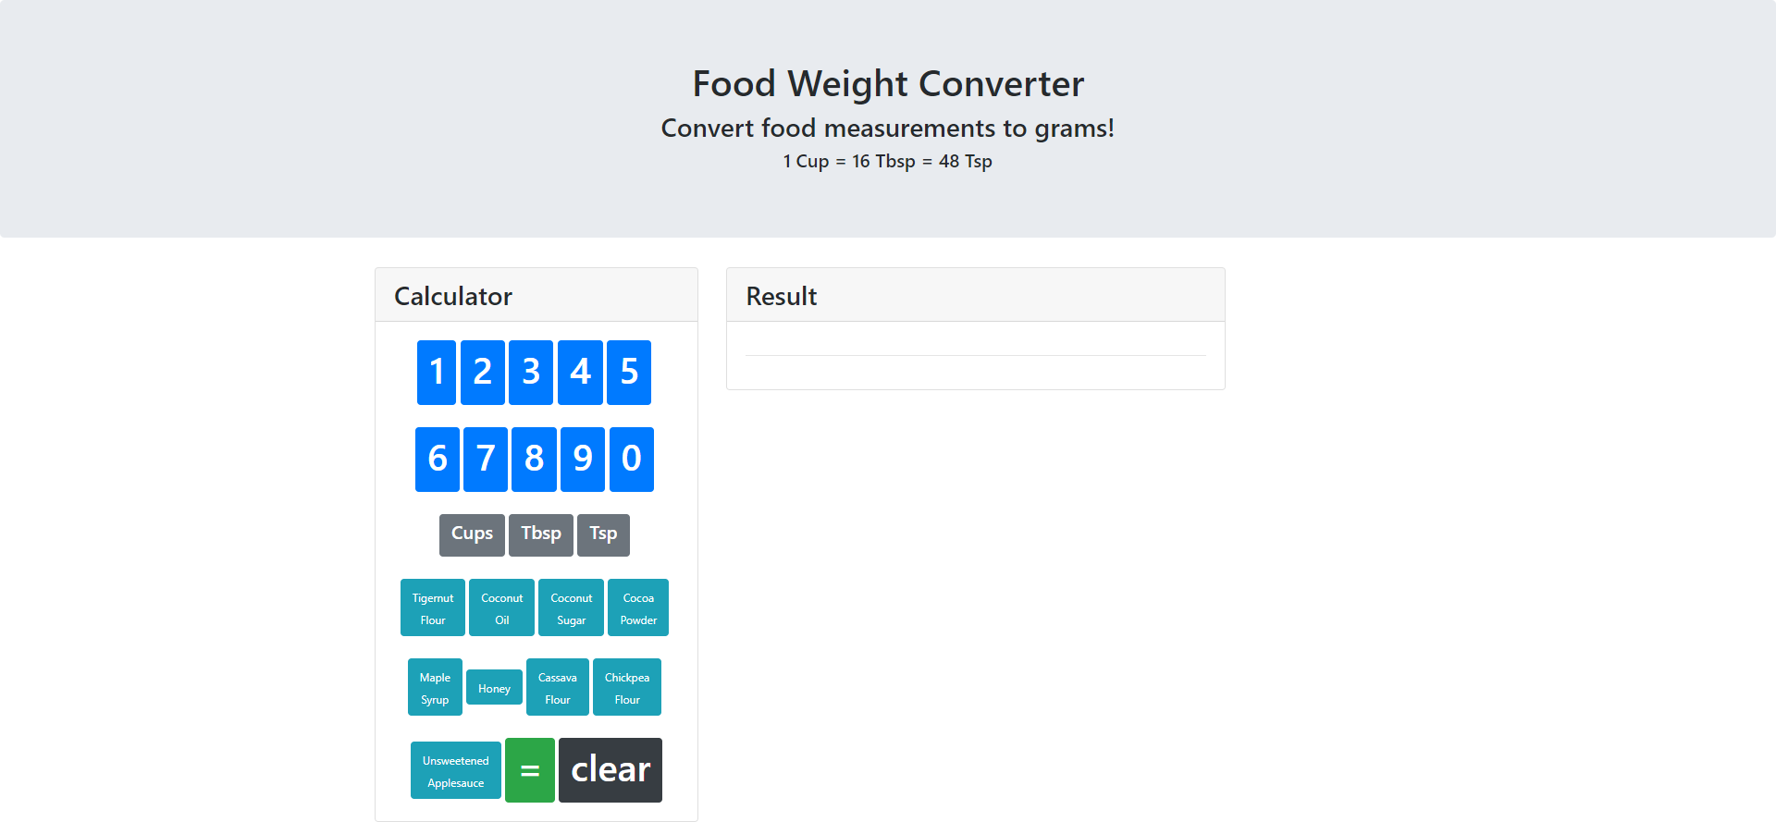Select the Cups unit button
The width and height of the screenshot is (1776, 822).
click(472, 535)
